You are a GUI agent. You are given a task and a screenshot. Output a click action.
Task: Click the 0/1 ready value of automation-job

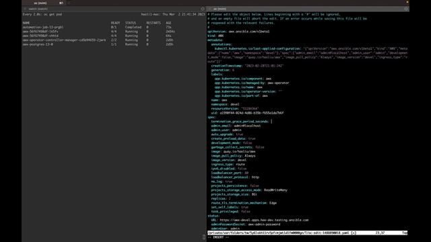click(x=114, y=27)
